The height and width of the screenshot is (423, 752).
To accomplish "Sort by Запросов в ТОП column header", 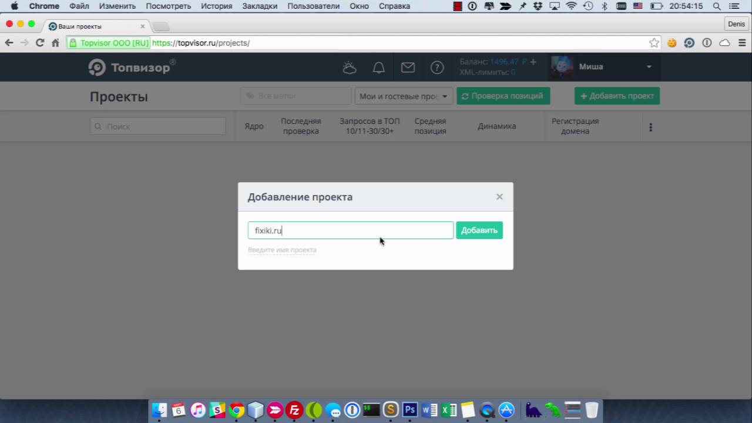I will (370, 126).
